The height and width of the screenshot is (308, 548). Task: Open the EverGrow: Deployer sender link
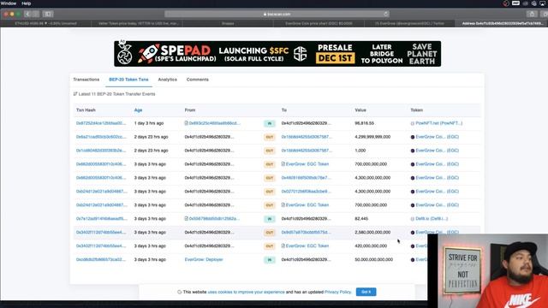tap(204, 259)
